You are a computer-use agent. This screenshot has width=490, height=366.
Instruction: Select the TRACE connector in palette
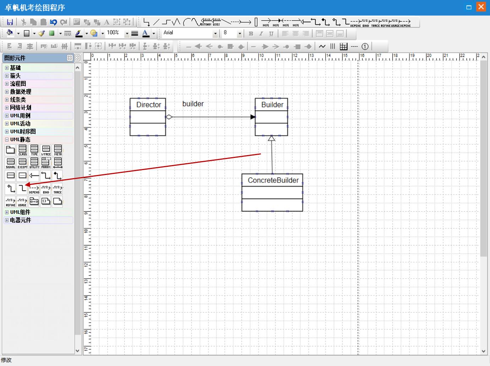(58, 189)
